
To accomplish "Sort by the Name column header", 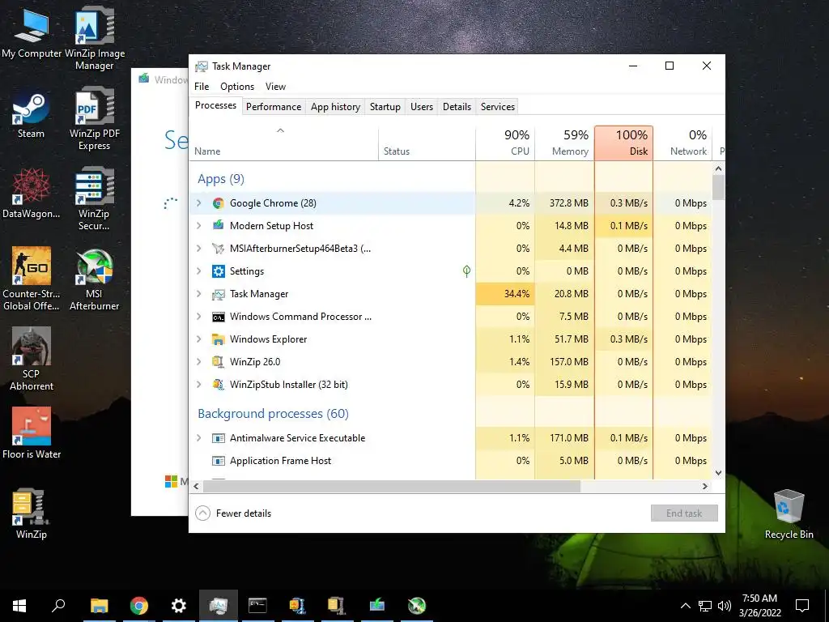I will click(284, 143).
